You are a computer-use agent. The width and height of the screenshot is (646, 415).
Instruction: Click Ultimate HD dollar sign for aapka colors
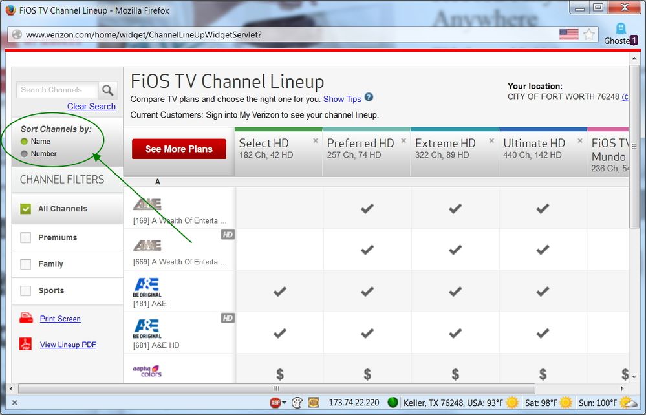(543, 374)
